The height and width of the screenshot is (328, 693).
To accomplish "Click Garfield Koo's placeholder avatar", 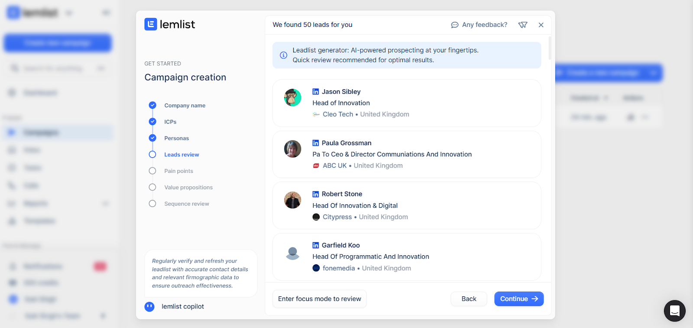I will tap(292, 253).
